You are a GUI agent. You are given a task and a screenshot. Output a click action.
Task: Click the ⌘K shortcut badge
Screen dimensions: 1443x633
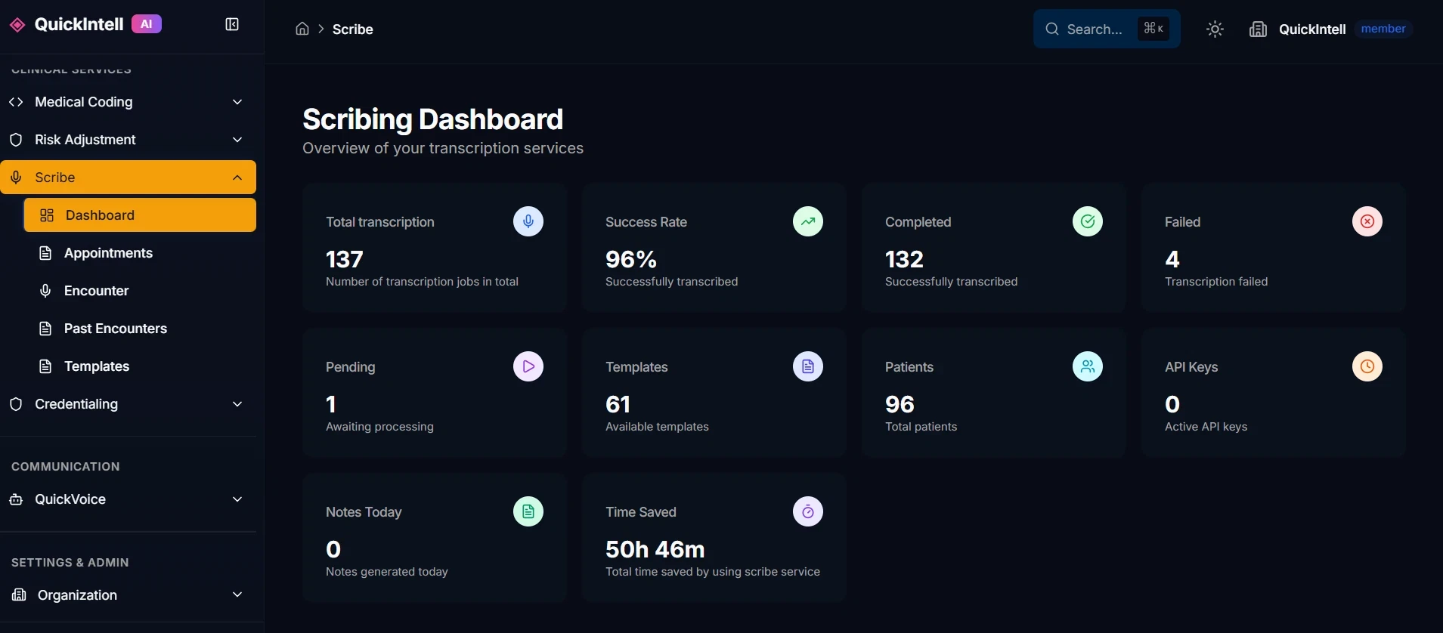(x=1153, y=29)
